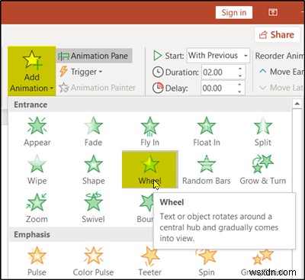Image resolution: width=305 pixels, height=280 pixels.
Task: Select the Shape entrance animation
Action: tap(93, 169)
